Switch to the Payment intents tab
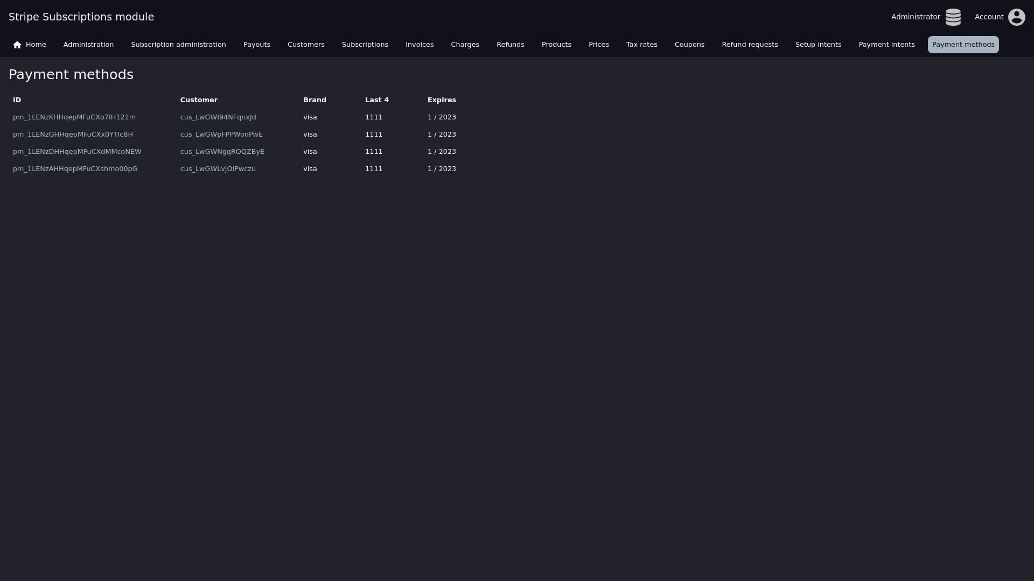 pos(886,45)
